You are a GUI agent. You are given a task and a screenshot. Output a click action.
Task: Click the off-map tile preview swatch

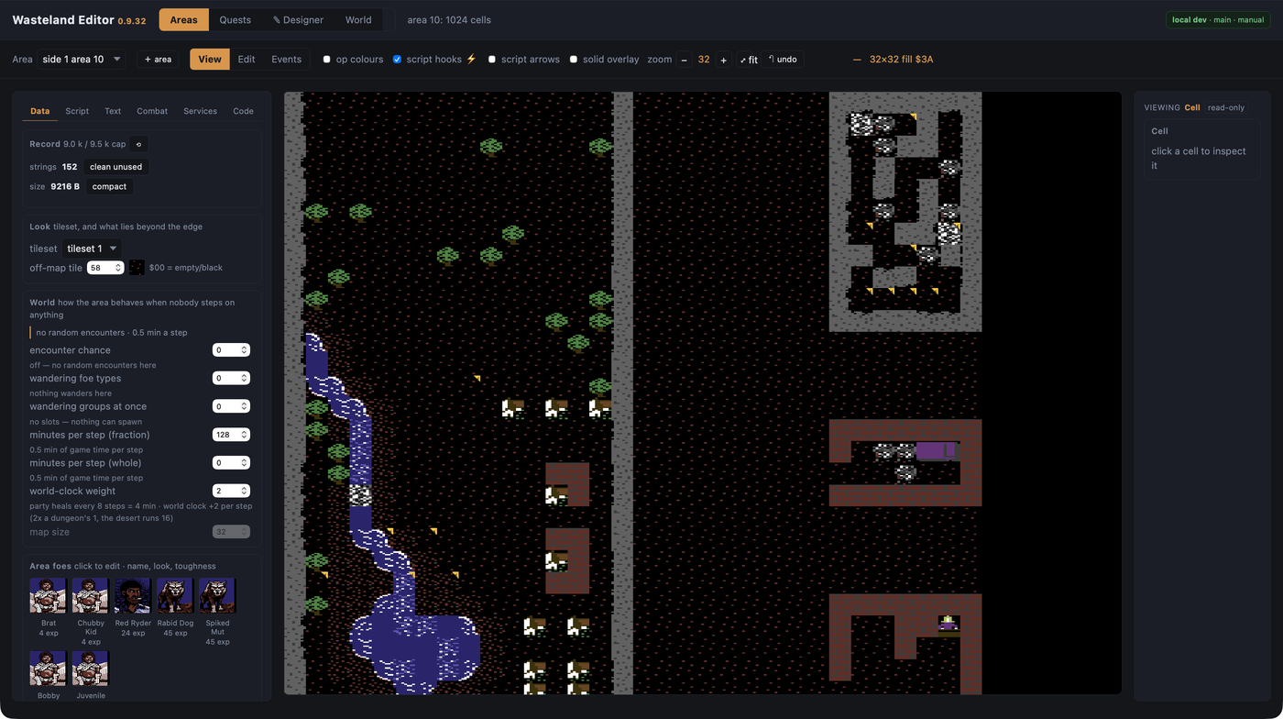pyautogui.click(x=137, y=268)
